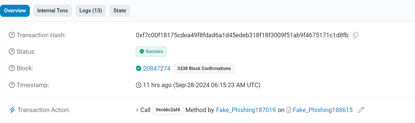This screenshot has height=123, width=415.
Task: Click the Transaction Hash help icon
Action: pyautogui.click(x=12, y=35)
